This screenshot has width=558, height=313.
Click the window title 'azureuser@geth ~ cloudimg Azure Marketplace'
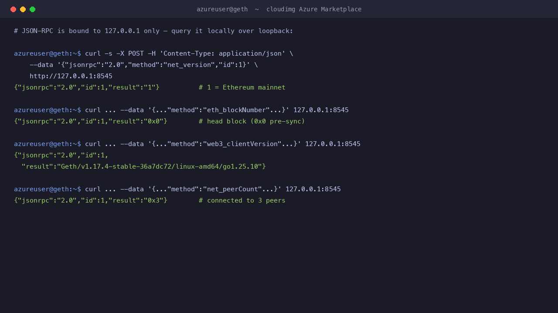pos(279,9)
